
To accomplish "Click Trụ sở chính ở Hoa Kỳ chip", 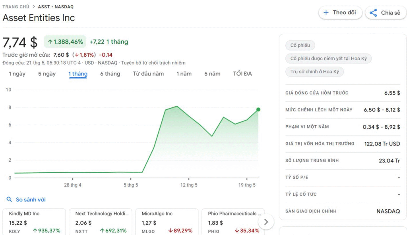I will 315,72.
